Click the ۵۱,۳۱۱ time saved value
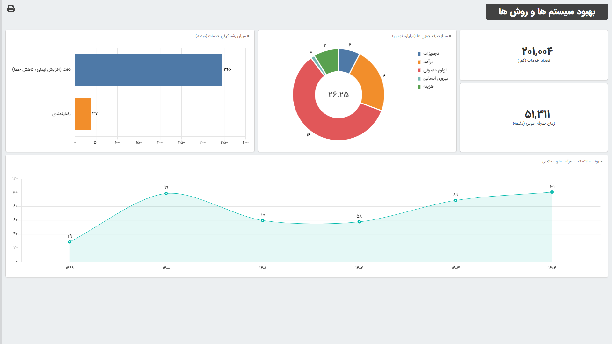 click(x=537, y=114)
